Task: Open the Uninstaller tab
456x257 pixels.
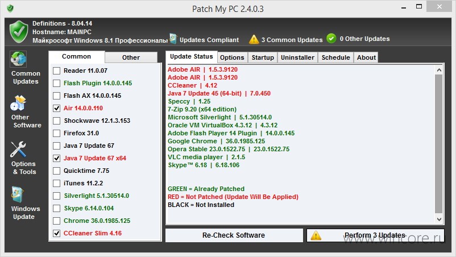Action: [297, 57]
